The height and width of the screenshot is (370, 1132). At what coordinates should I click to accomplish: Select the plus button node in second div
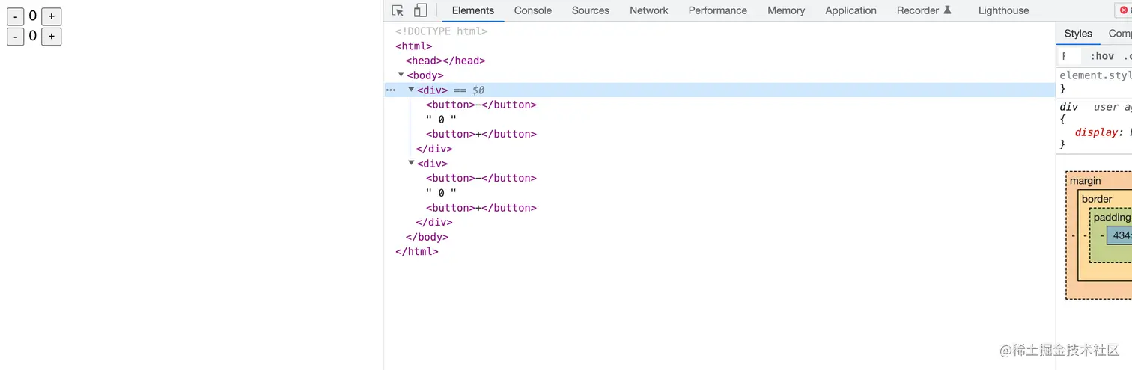tap(481, 208)
